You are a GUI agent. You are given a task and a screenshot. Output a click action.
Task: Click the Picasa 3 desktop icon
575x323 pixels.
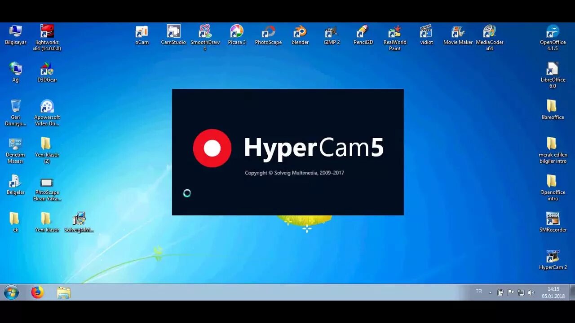(237, 35)
